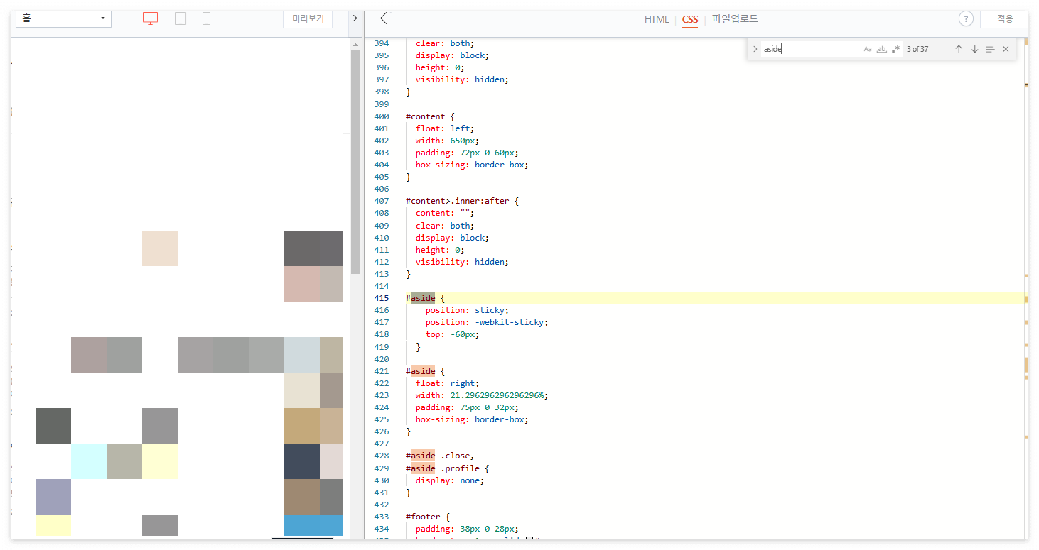The height and width of the screenshot is (550, 1039).
Task: Select the desktop preview icon
Action: (150, 18)
